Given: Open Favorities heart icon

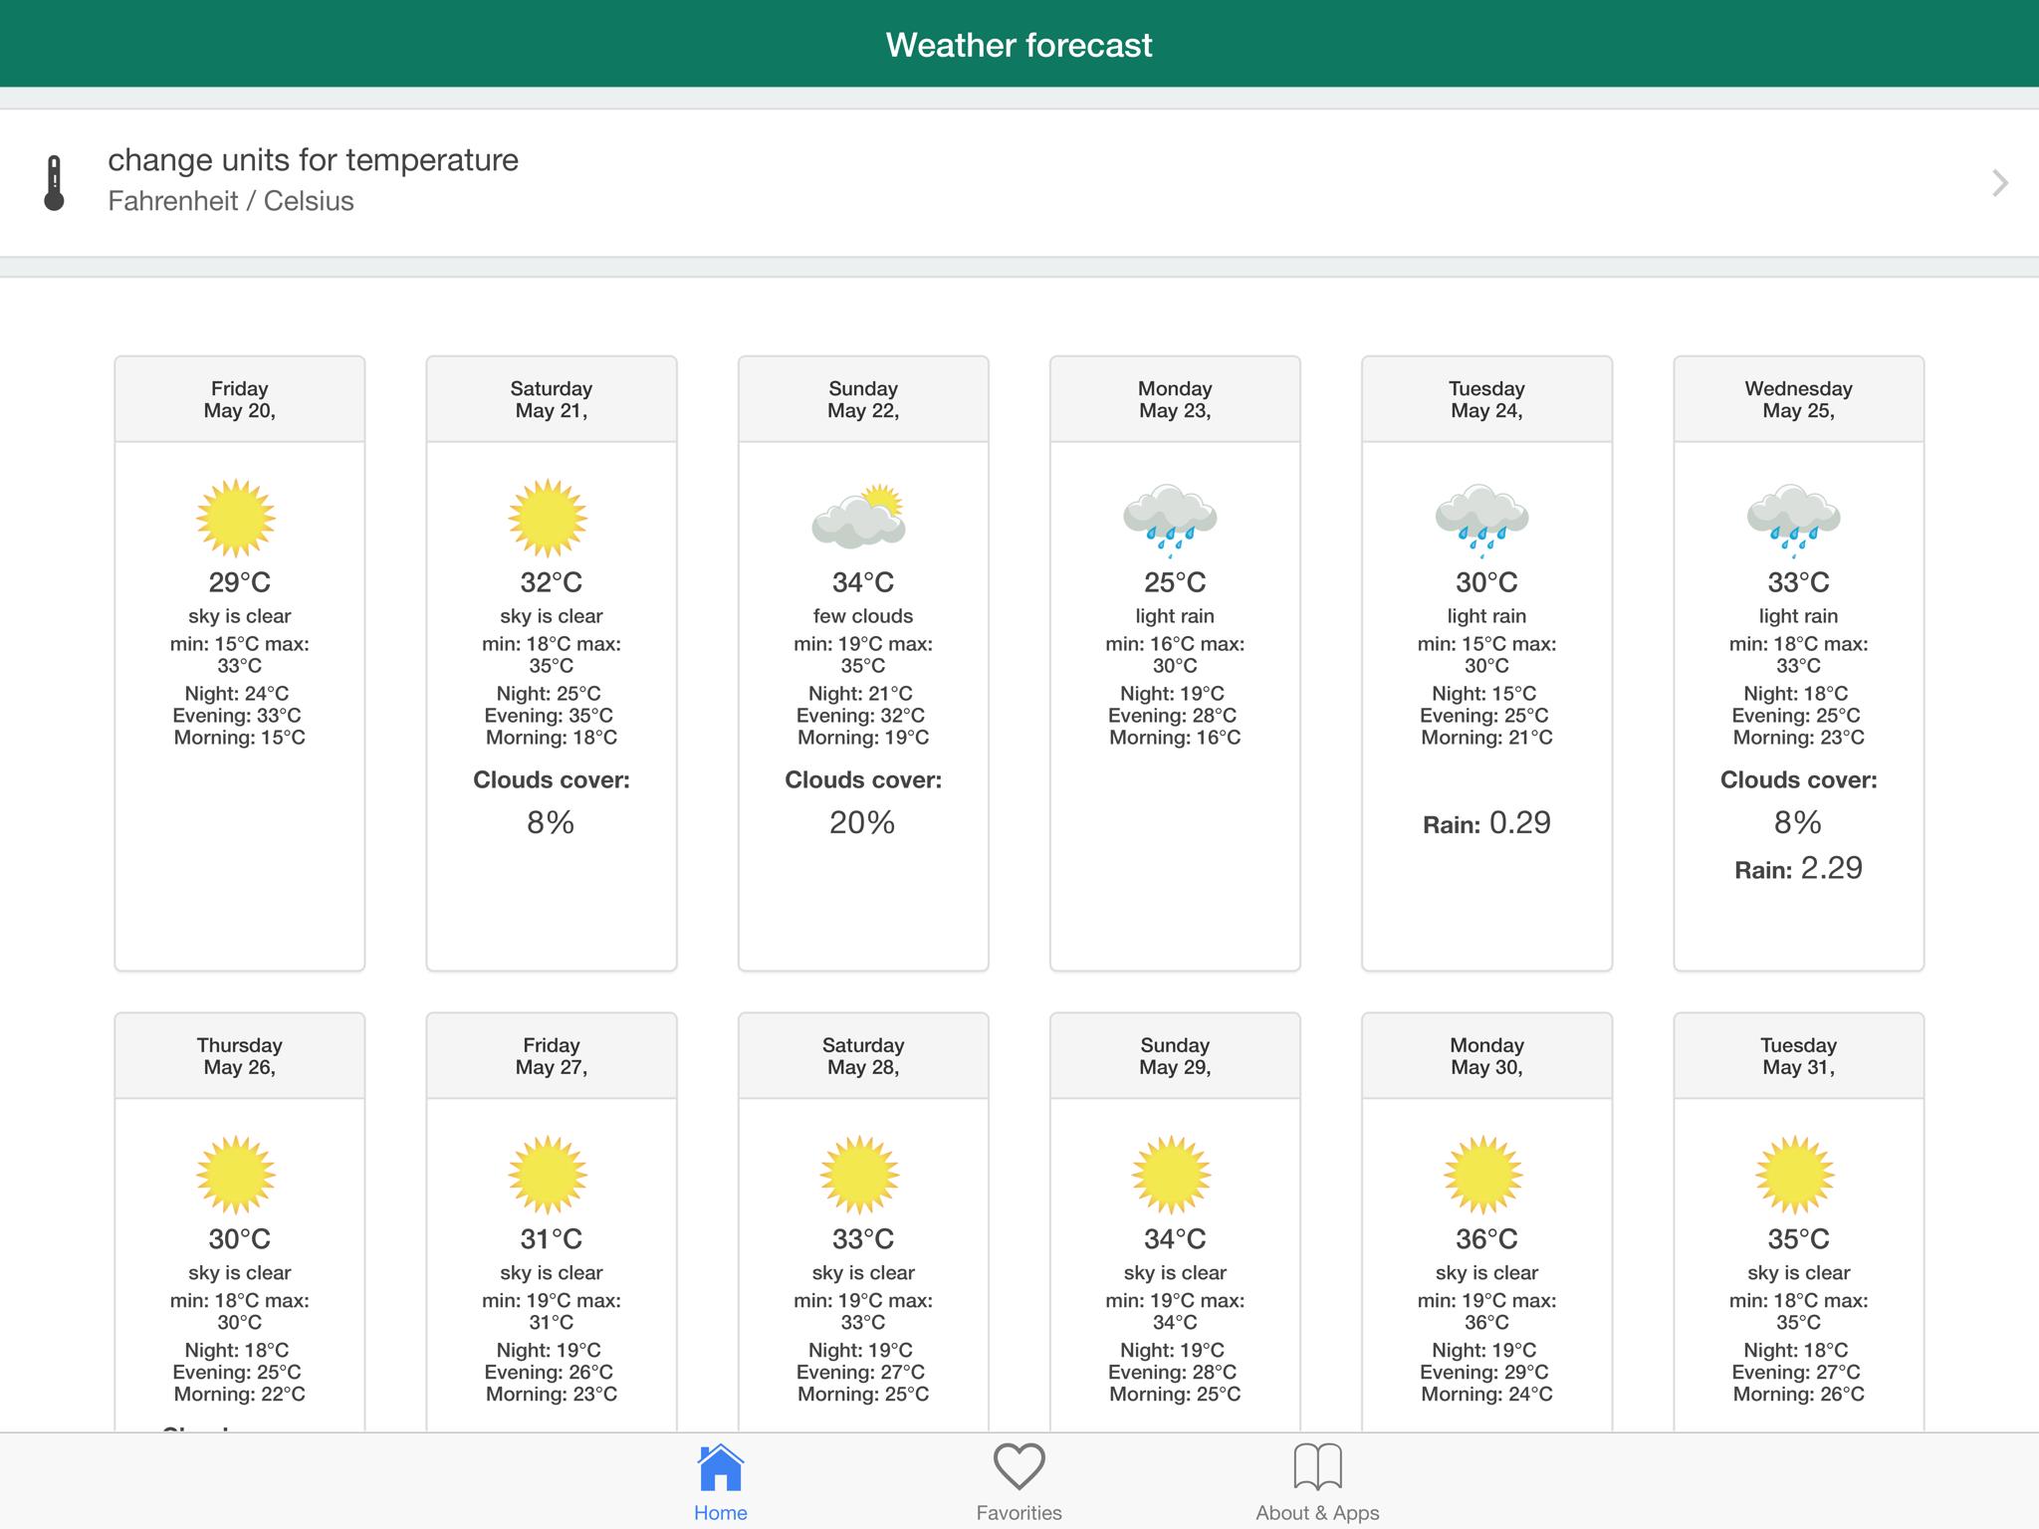Looking at the screenshot, I should pyautogui.click(x=1019, y=1467).
